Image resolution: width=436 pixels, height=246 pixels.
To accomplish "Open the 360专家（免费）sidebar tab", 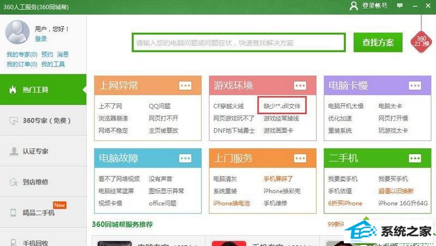I will click(43, 120).
